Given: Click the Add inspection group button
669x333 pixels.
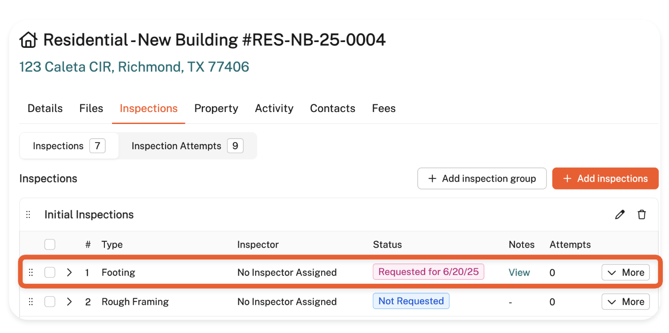Looking at the screenshot, I should coord(481,178).
